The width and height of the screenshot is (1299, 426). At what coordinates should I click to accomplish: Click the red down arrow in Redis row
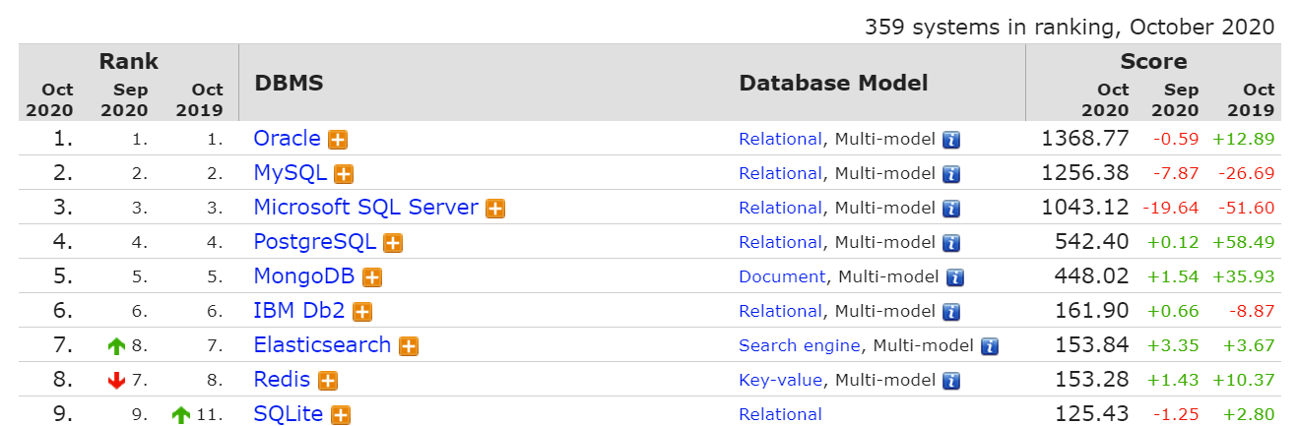click(x=117, y=381)
